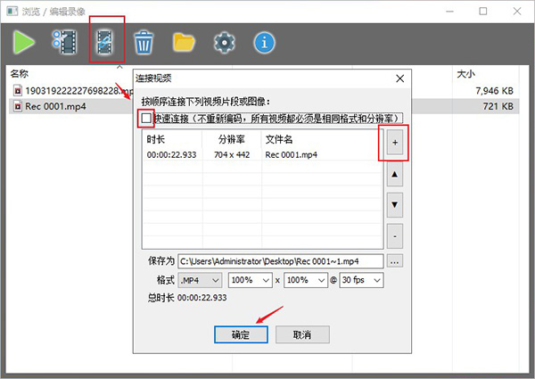535x379 pixels.
Task: Click the green Play recording icon
Action: point(25,42)
